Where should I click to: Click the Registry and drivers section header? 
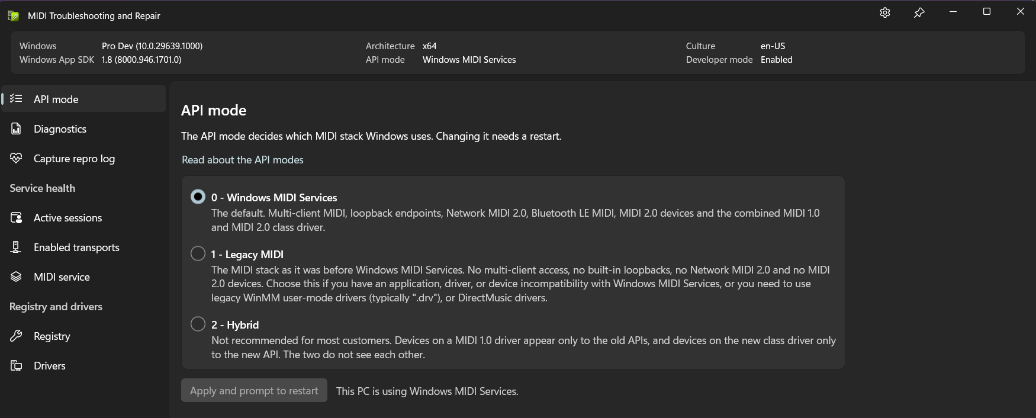pyautogui.click(x=56, y=307)
